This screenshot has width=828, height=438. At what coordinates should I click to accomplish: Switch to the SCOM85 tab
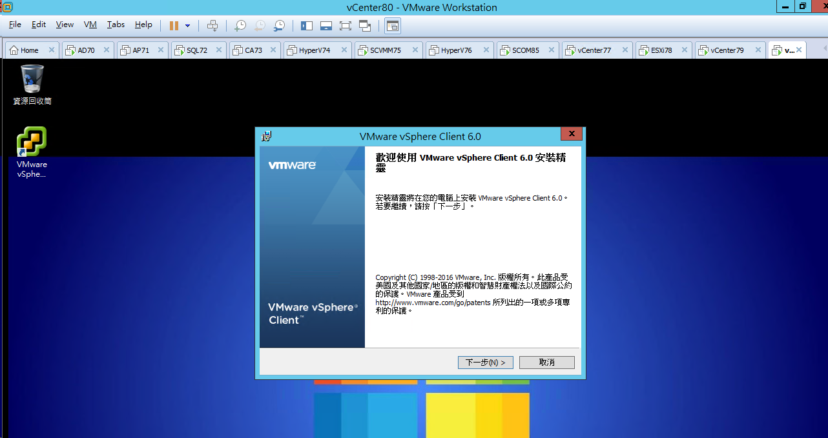point(525,50)
